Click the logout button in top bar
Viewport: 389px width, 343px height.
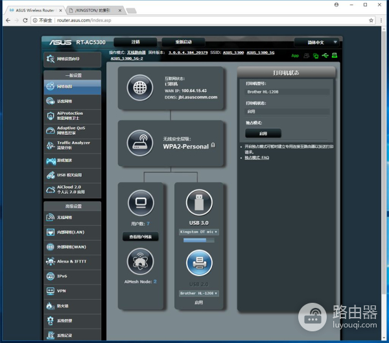pyautogui.click(x=136, y=42)
